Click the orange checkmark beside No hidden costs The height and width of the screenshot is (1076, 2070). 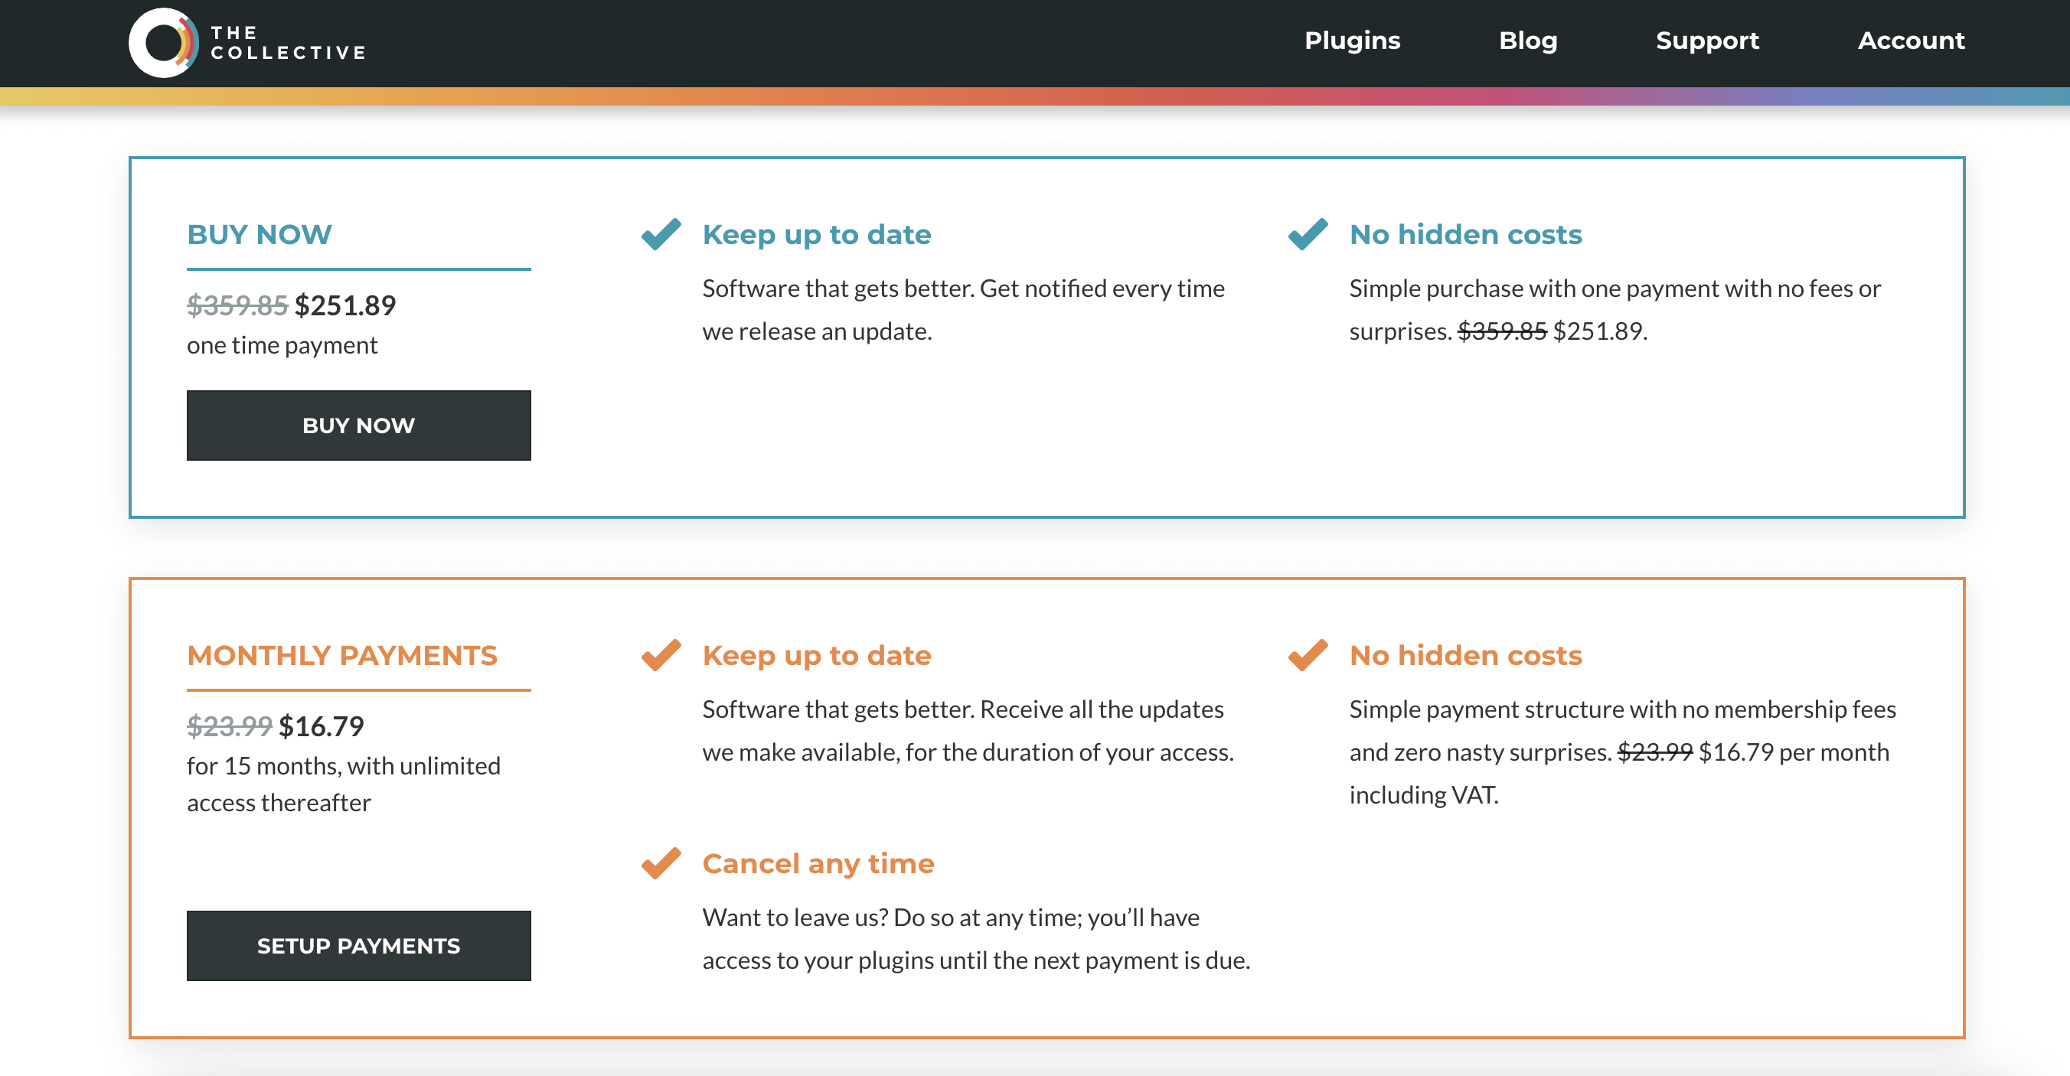point(1307,655)
